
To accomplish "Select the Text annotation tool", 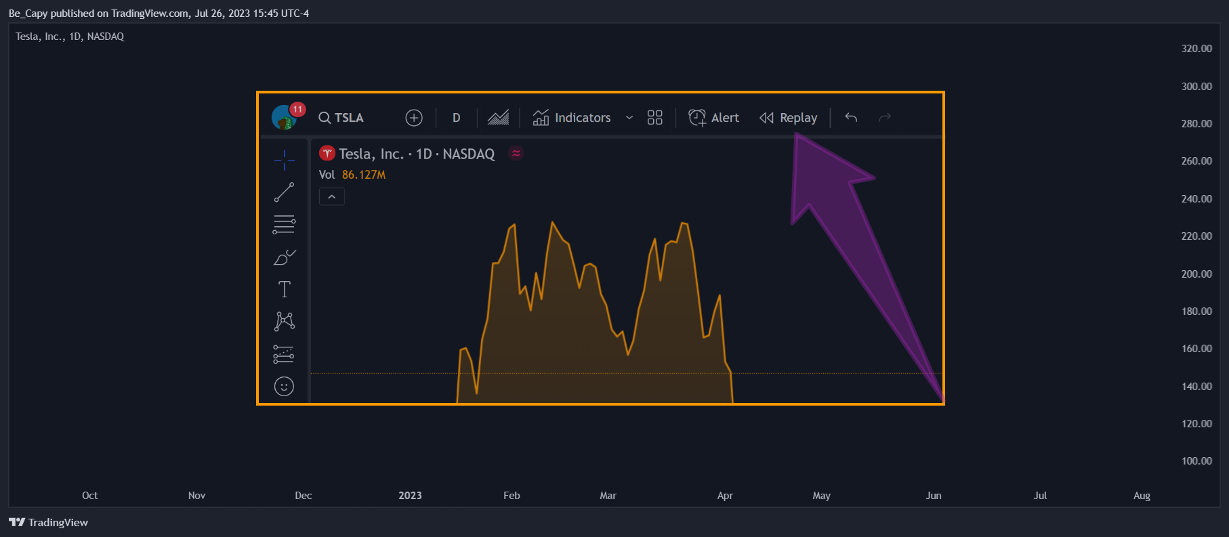I will click(x=284, y=289).
